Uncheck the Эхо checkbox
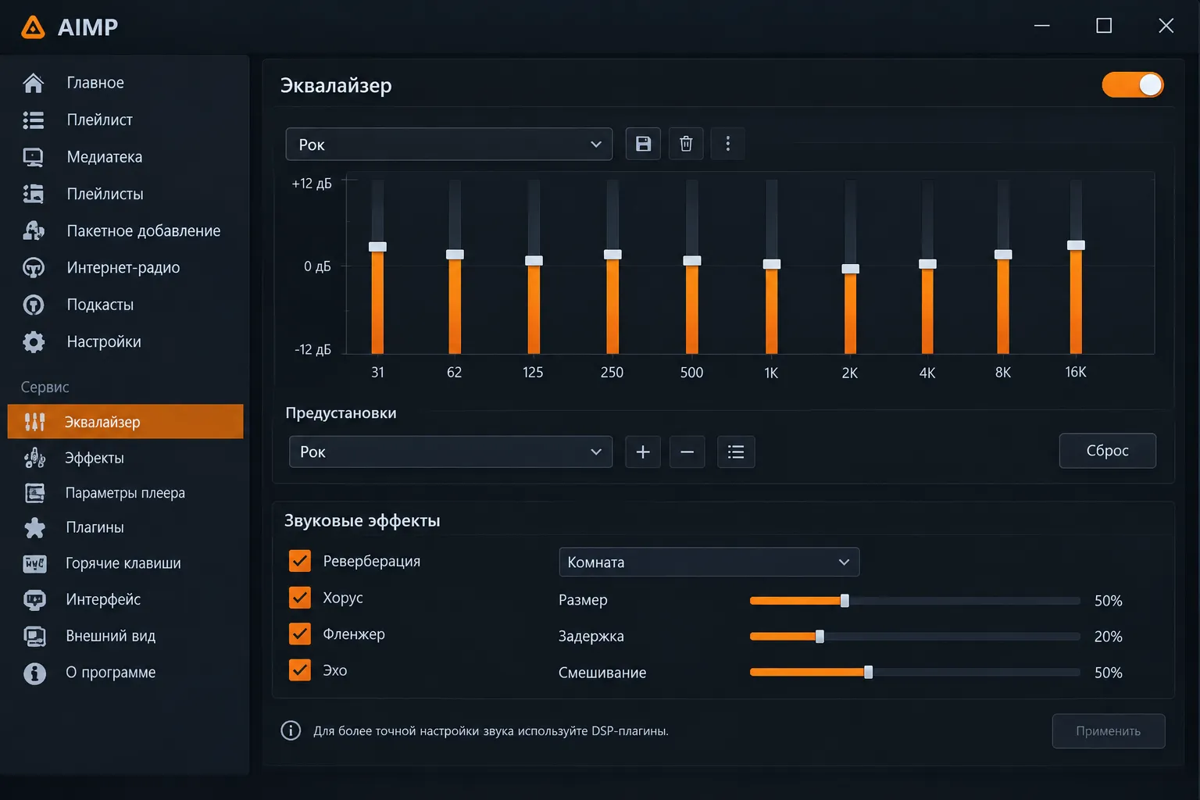 300,670
